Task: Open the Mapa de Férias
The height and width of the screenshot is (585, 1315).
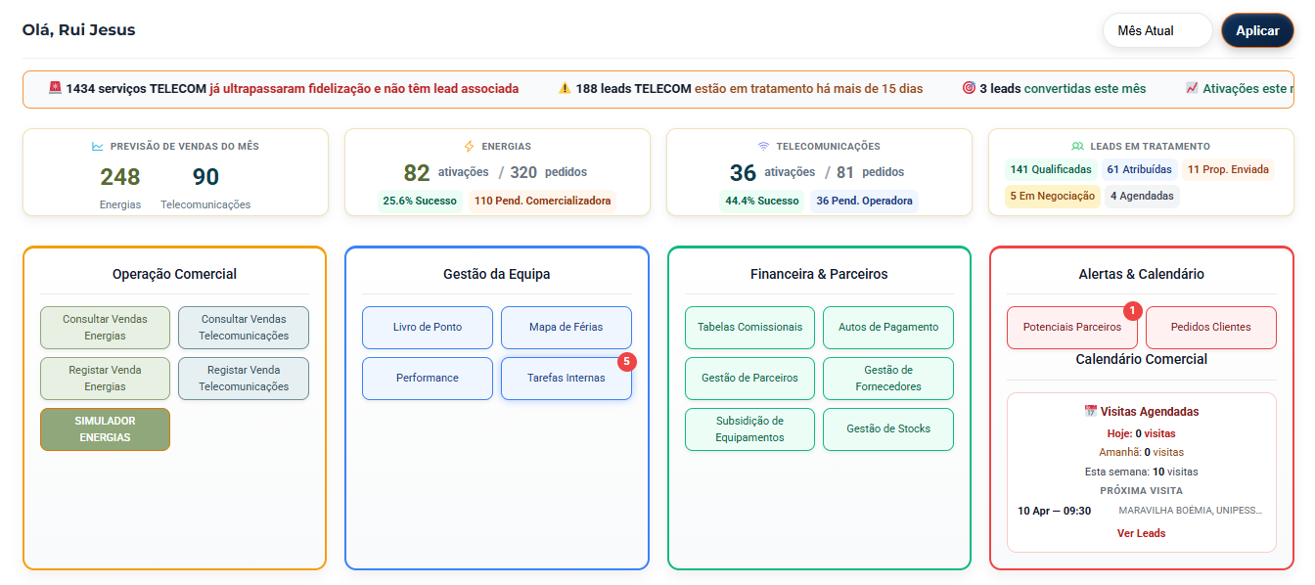Action: (567, 328)
